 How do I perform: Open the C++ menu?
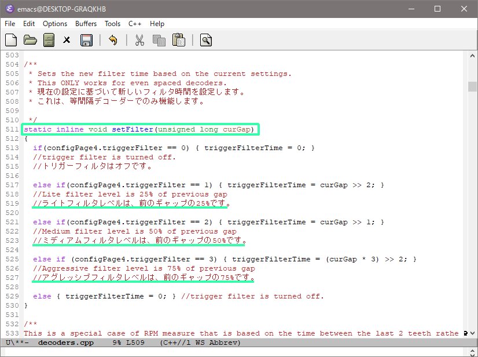point(135,24)
